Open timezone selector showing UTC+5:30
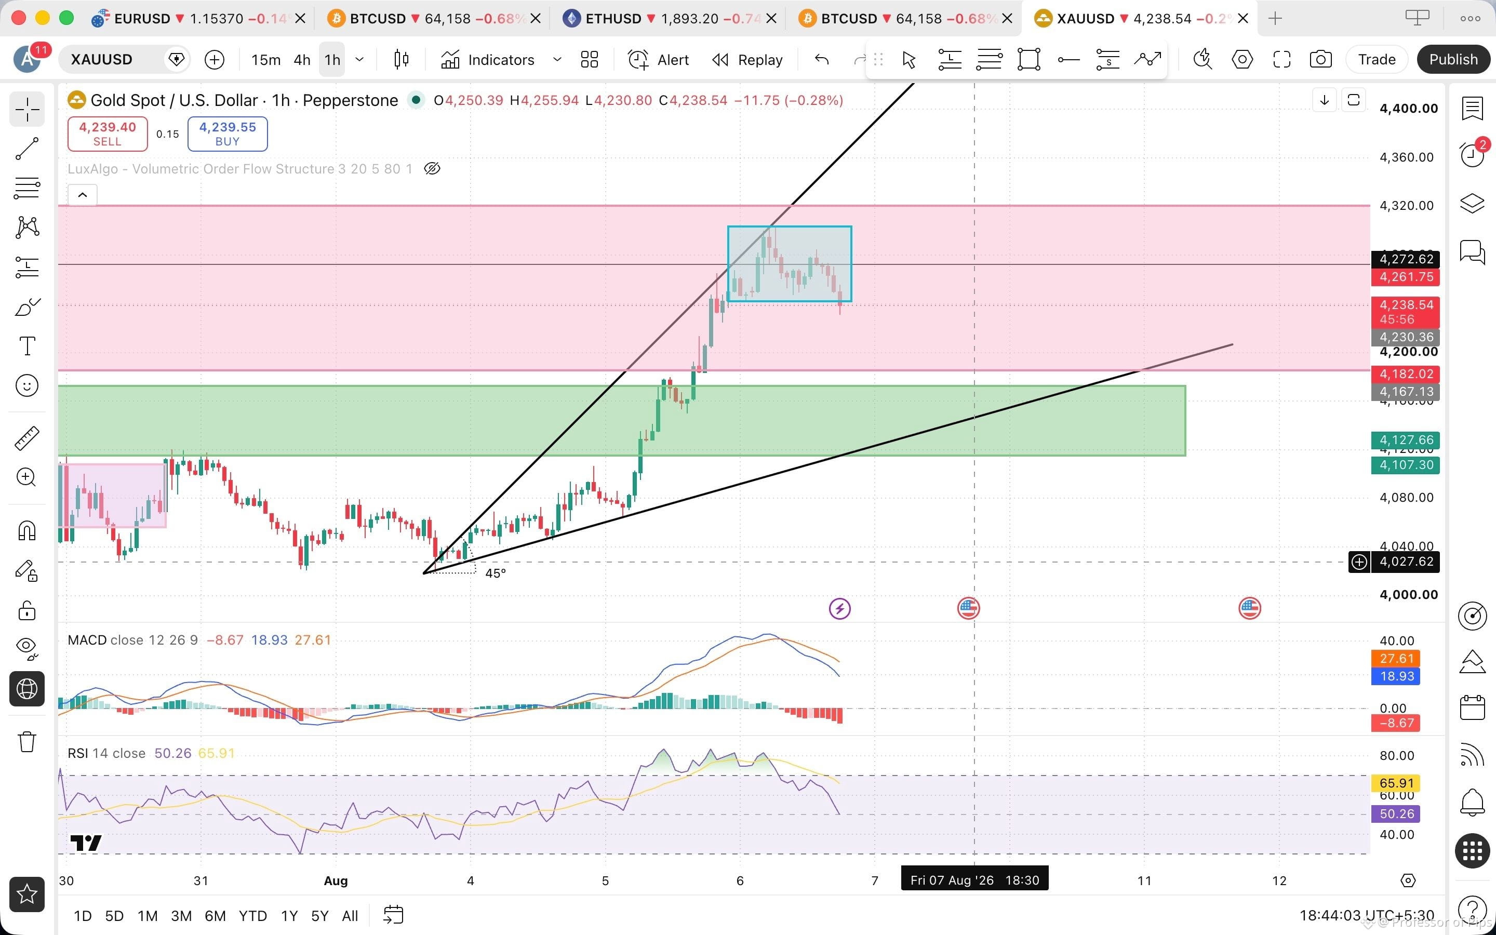The width and height of the screenshot is (1496, 935). [1366, 916]
